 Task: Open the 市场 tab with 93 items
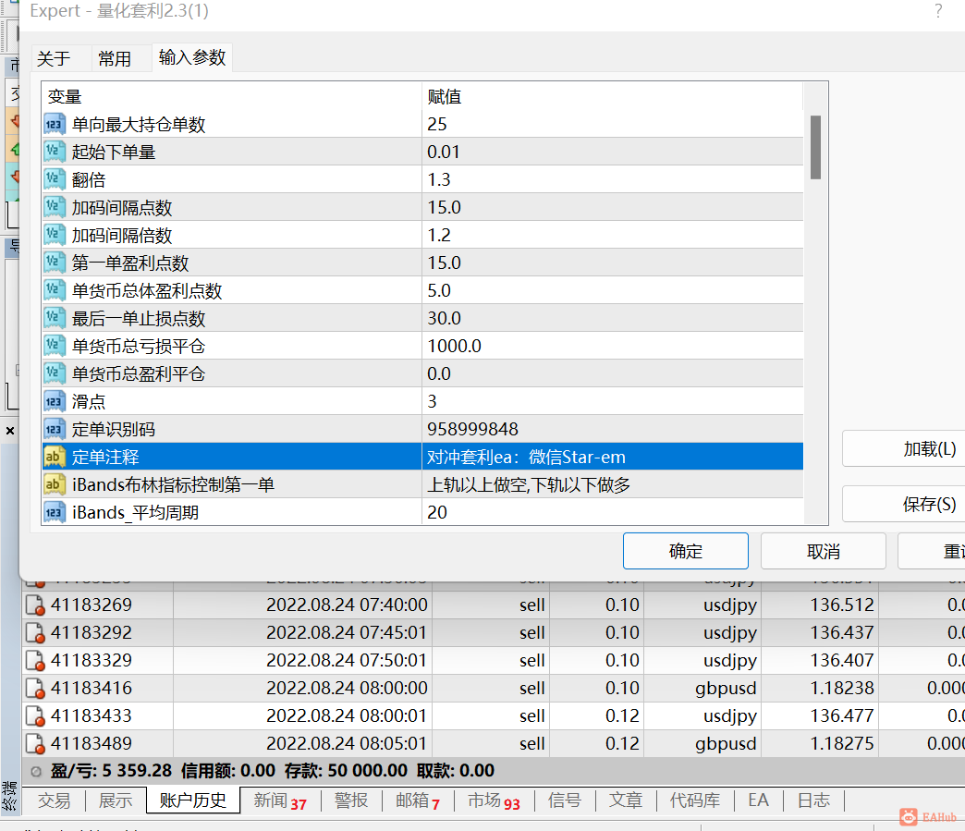tap(495, 800)
